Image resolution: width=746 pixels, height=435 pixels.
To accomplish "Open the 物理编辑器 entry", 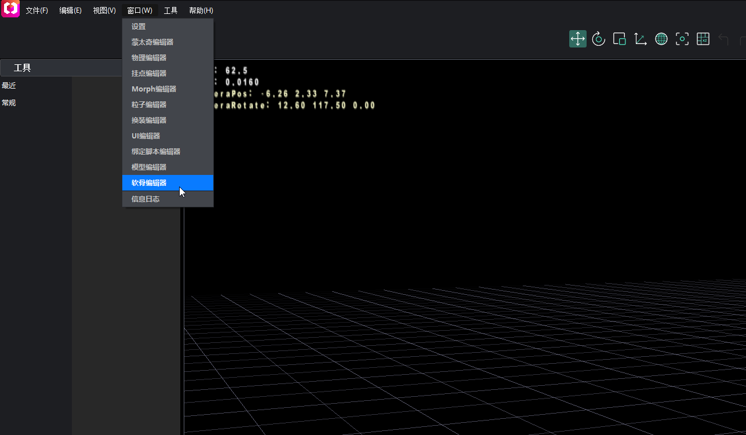I will pyautogui.click(x=168, y=58).
